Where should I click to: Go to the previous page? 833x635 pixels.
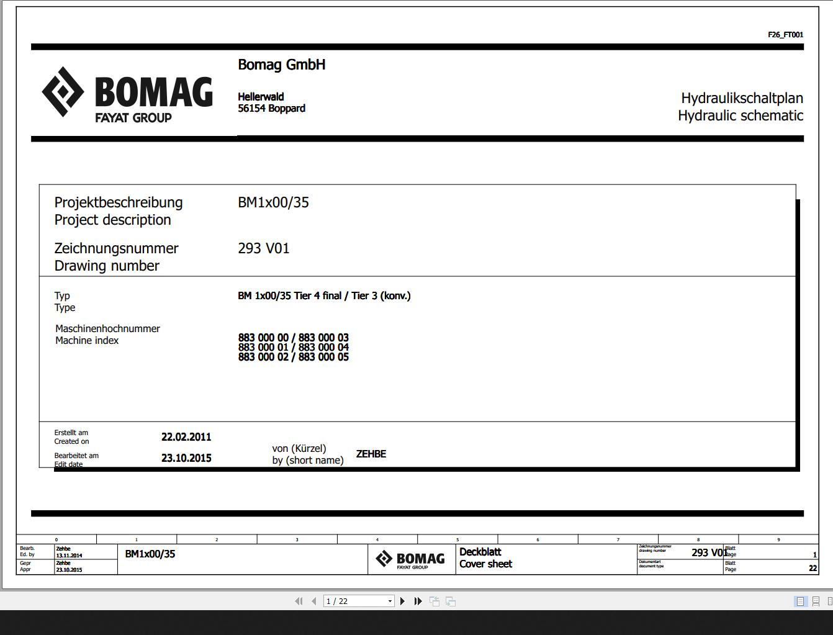click(x=313, y=601)
